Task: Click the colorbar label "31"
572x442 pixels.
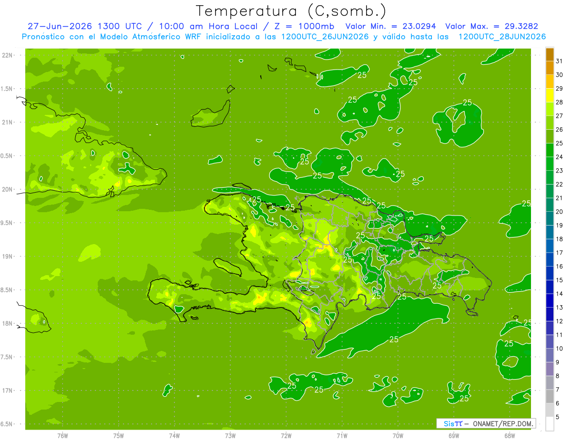Action: (x=560, y=61)
